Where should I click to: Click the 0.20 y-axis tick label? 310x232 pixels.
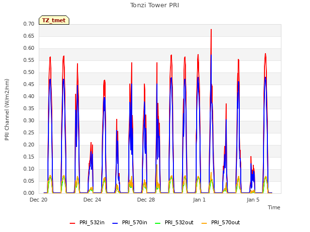pyautogui.click(x=29, y=145)
